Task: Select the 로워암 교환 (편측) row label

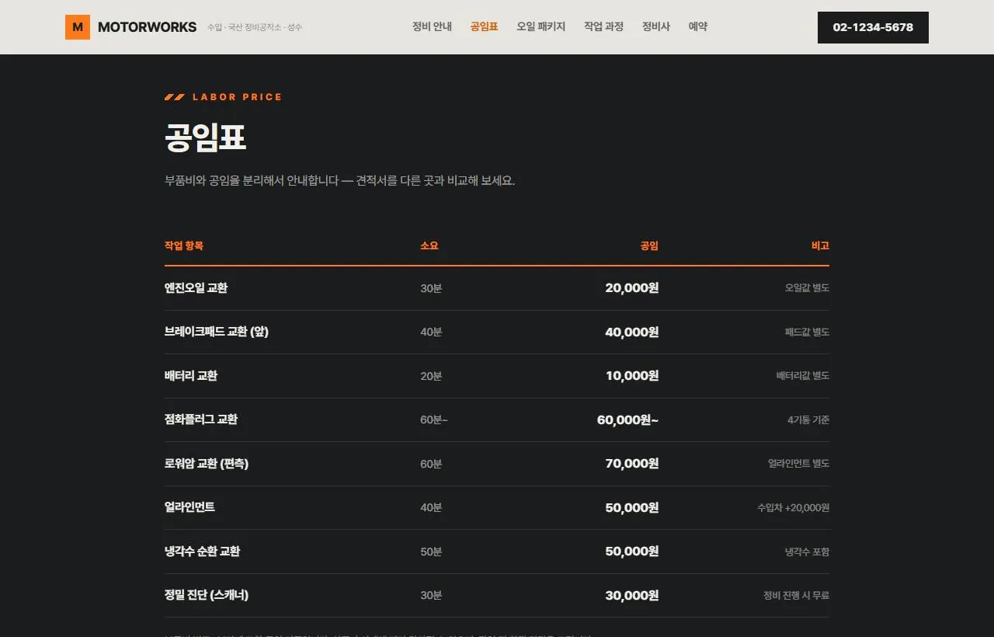Action: coord(207,464)
